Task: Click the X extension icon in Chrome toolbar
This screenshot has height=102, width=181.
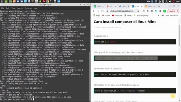Action: (148, 11)
